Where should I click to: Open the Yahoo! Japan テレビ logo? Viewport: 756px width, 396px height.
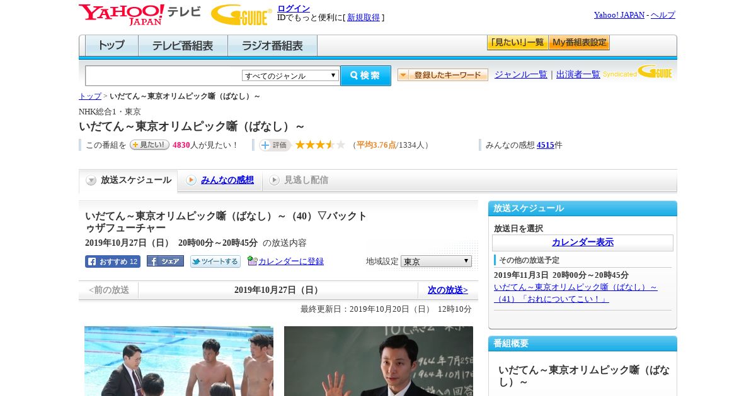140,14
